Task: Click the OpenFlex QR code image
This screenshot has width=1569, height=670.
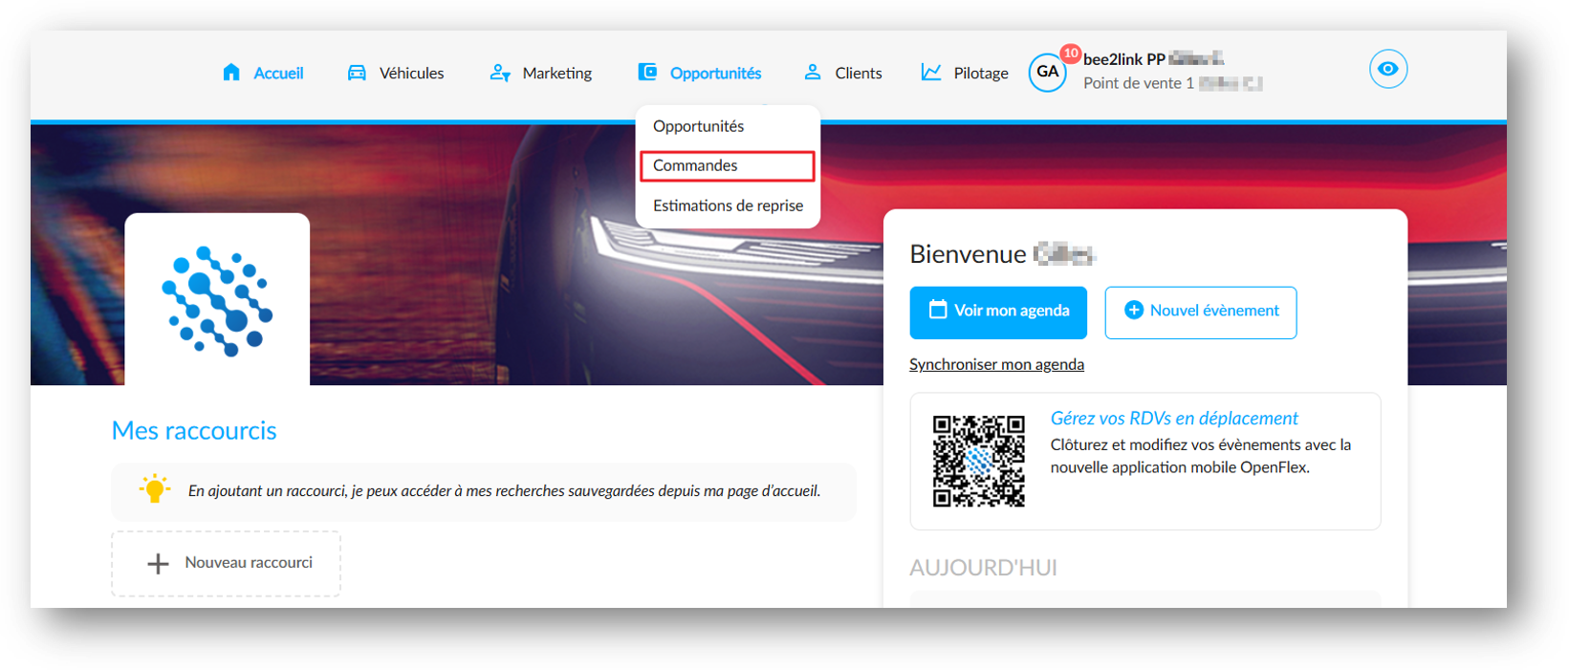Action: pos(979,461)
